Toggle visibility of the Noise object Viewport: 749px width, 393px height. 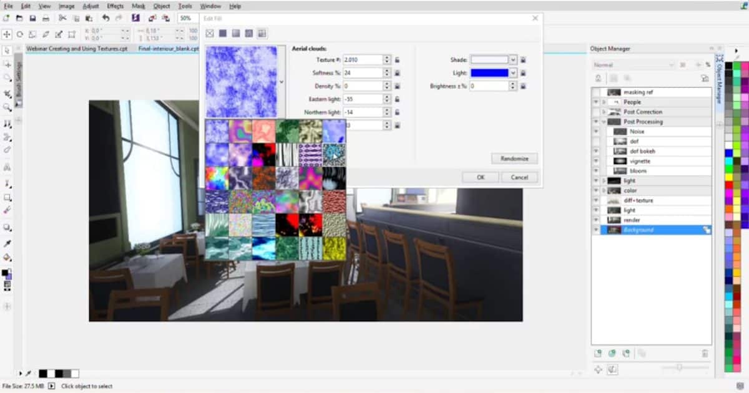coord(596,131)
